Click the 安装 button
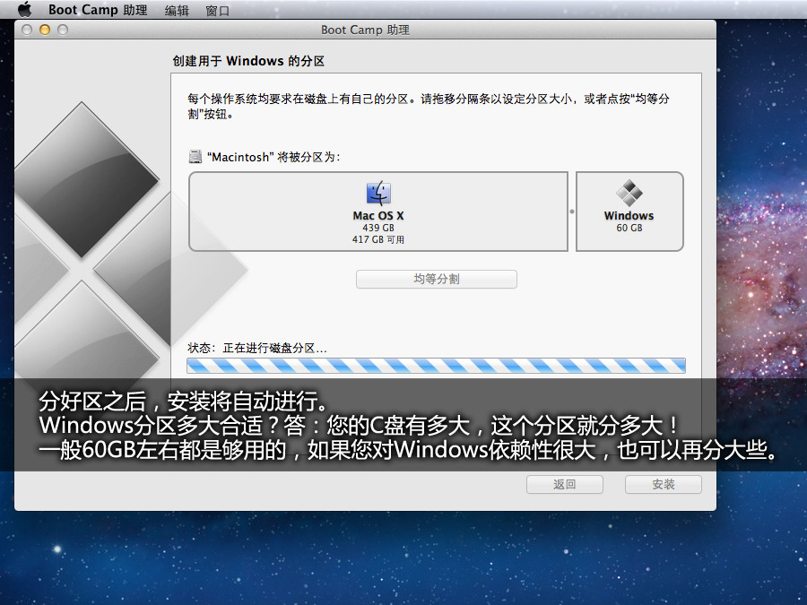The height and width of the screenshot is (605, 807). [x=663, y=484]
